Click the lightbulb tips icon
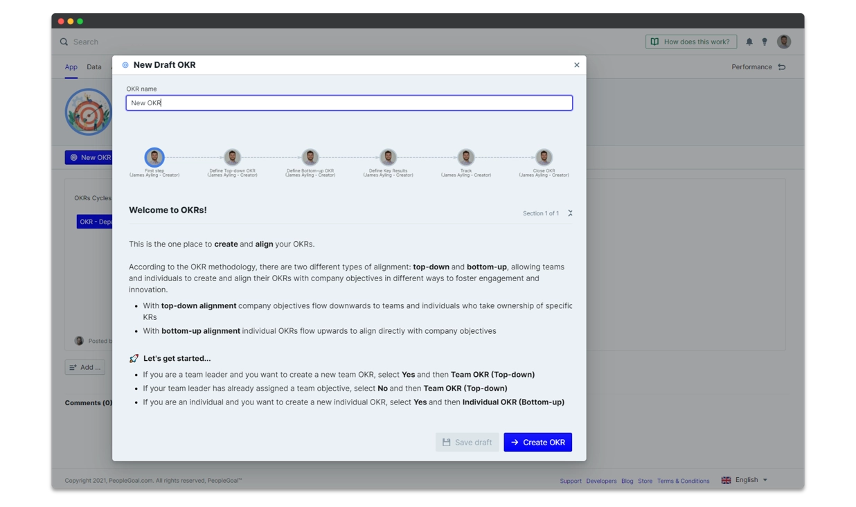This screenshot has height=507, width=856. coord(765,42)
